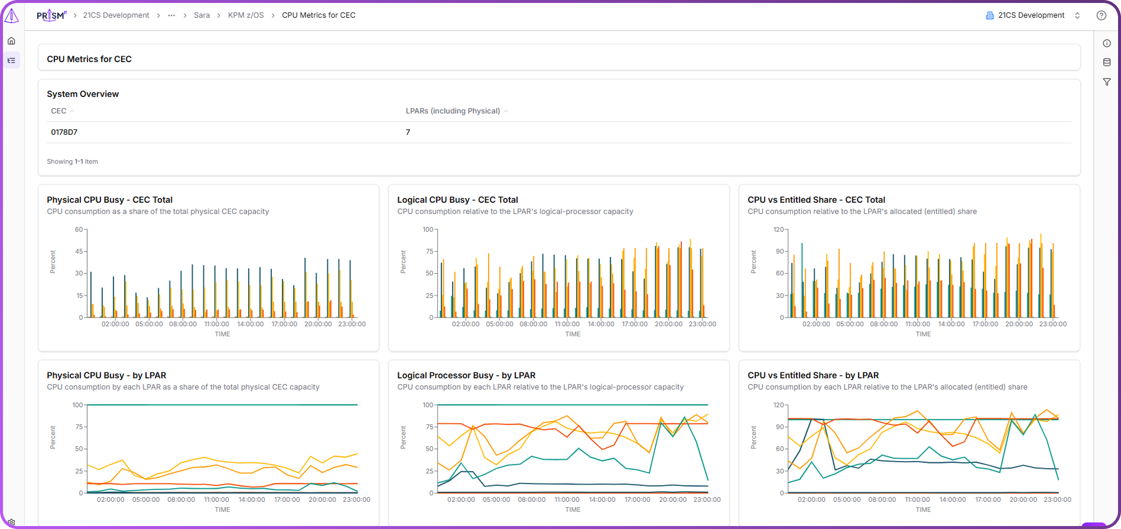Go to the 21CS Development breadcrumb link
The height and width of the screenshot is (529, 1121).
116,15
